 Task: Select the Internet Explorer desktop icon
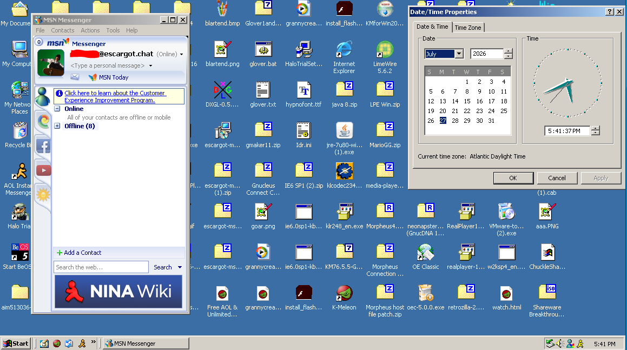[x=344, y=57]
